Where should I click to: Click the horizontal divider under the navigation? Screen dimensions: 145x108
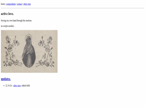tap(73, 8)
